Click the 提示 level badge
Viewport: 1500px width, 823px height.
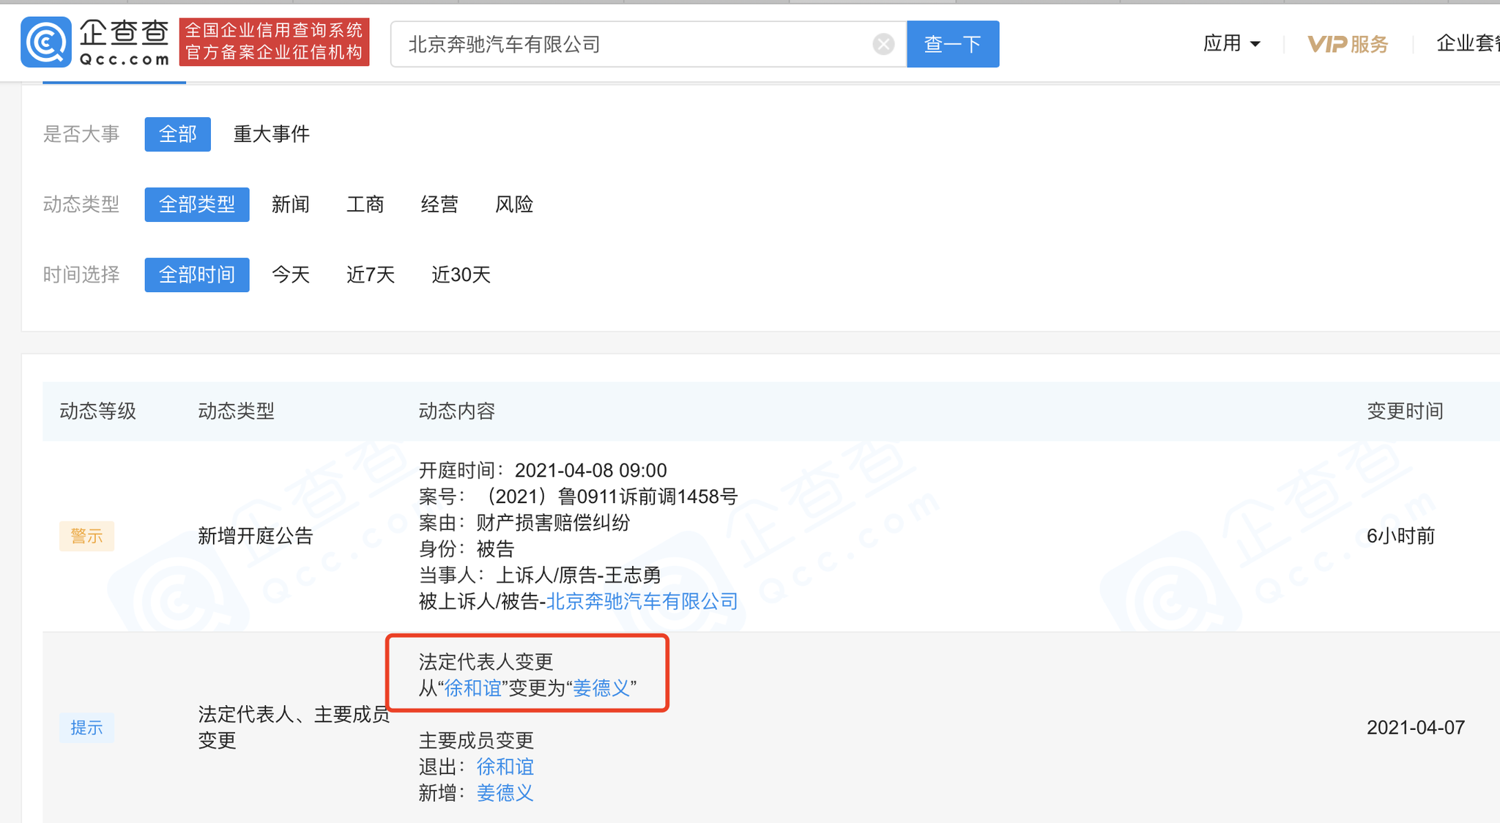pos(86,728)
